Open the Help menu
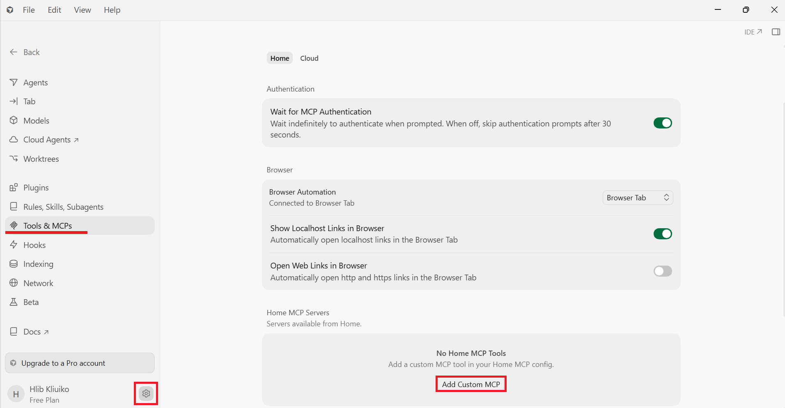The width and height of the screenshot is (785, 408). coord(112,10)
